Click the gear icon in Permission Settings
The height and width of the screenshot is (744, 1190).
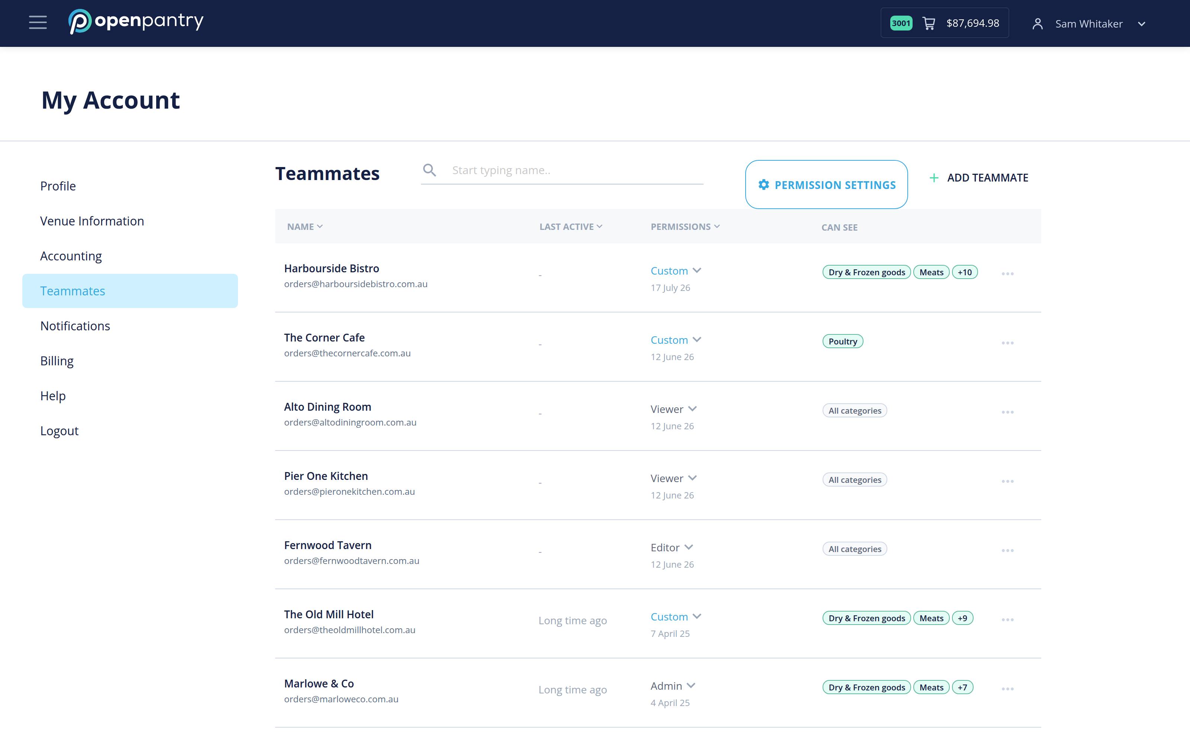[x=763, y=185]
